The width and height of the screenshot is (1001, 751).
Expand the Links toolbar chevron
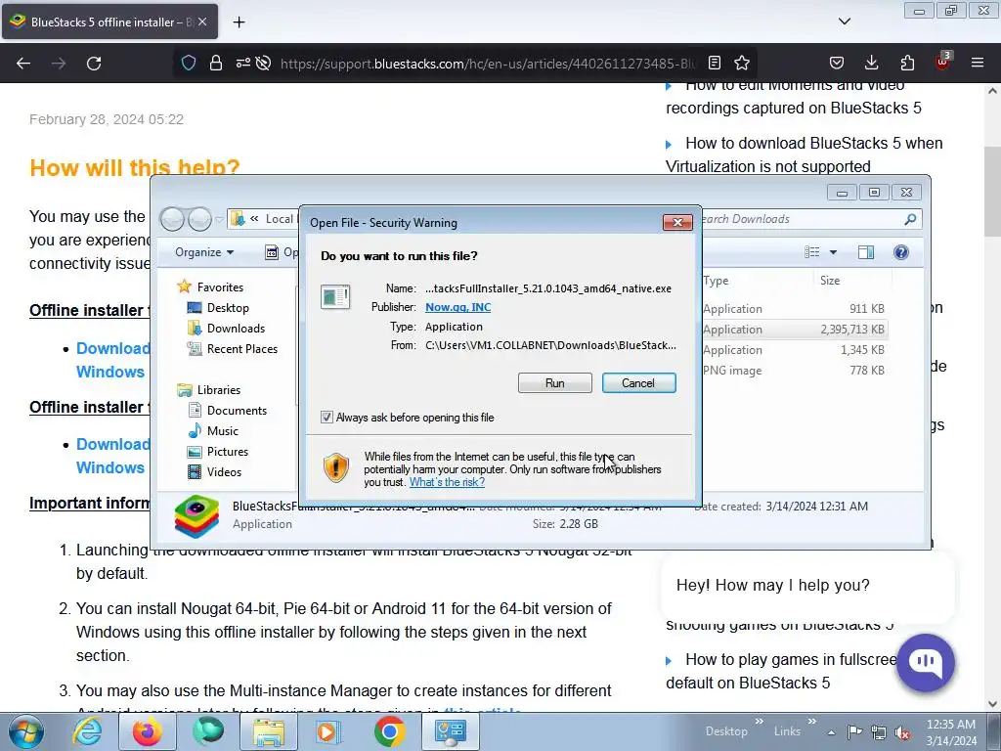click(812, 722)
